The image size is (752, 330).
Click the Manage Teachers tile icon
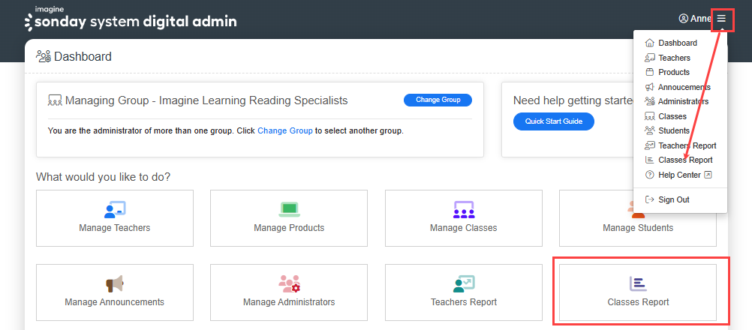pos(115,209)
